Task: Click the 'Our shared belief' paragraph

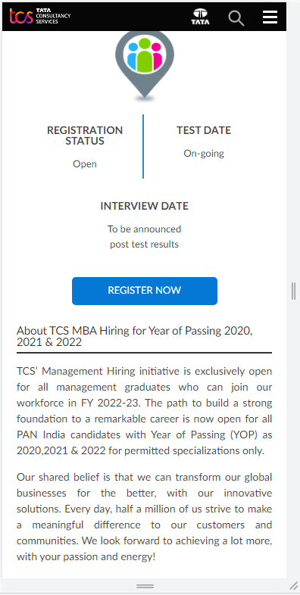Action: pyautogui.click(x=144, y=517)
